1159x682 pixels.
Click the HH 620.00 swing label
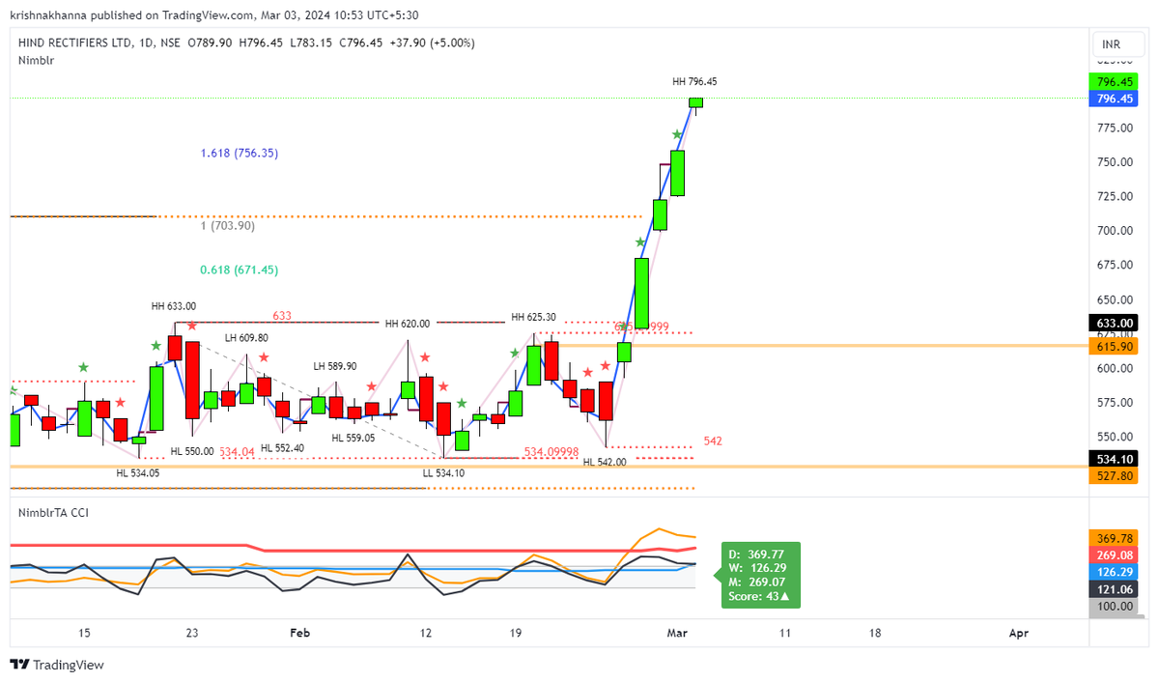pos(407,324)
